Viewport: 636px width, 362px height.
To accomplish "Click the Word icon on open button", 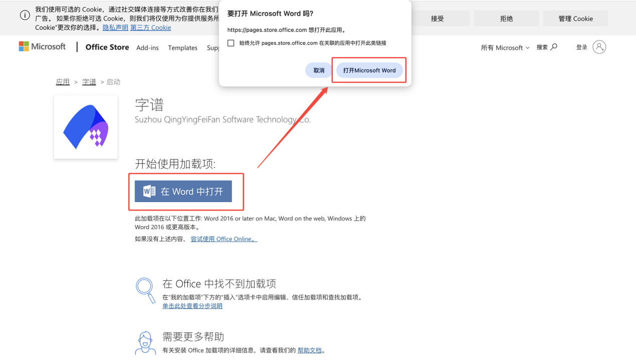I will [x=149, y=191].
